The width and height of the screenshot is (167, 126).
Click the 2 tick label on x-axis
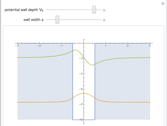tap(128, 46)
